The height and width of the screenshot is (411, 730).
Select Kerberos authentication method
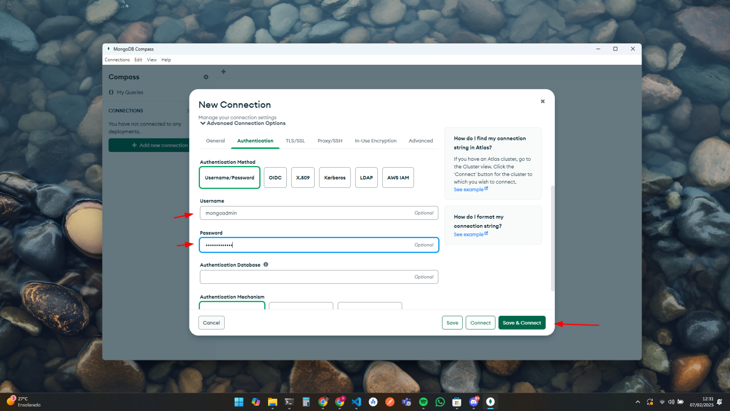(x=335, y=178)
